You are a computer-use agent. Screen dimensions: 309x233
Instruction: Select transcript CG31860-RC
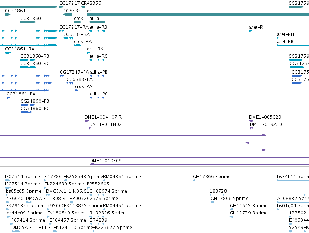tap(35, 64)
